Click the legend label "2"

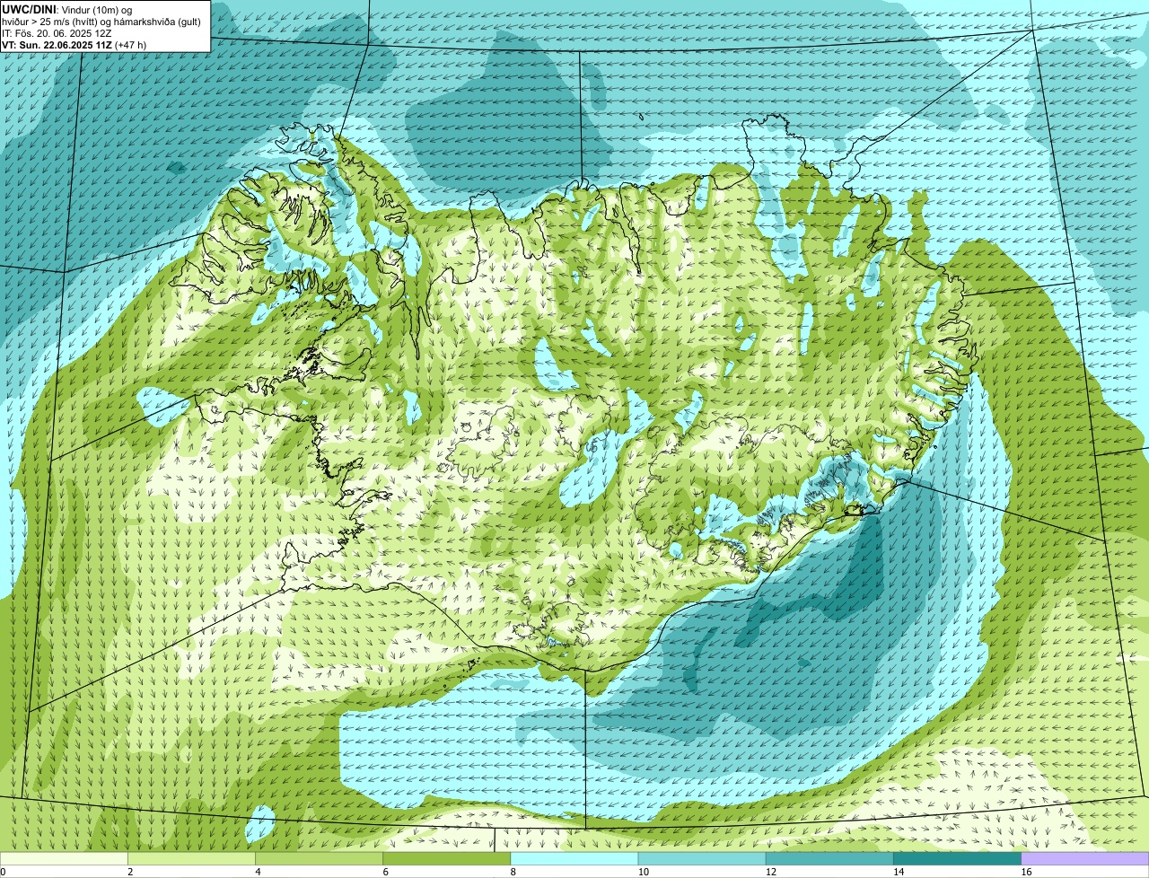[x=130, y=872]
